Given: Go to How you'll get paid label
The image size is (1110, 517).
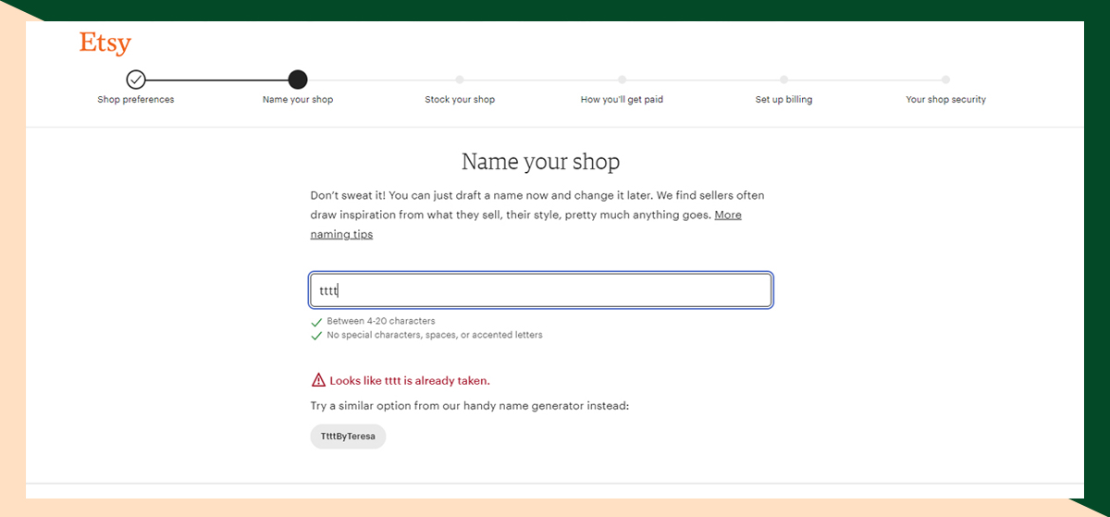Looking at the screenshot, I should (x=622, y=100).
